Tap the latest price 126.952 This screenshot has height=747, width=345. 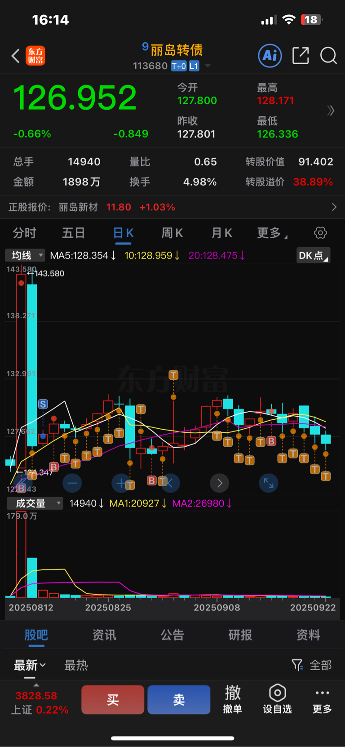(x=75, y=98)
